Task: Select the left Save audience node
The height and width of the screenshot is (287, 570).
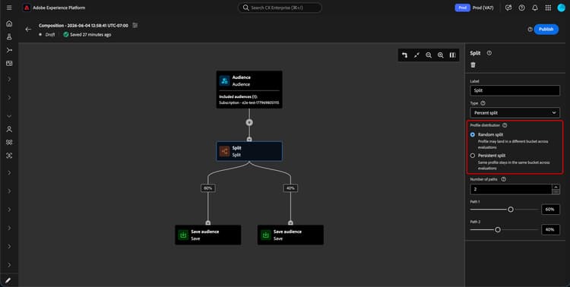Action: (208, 235)
